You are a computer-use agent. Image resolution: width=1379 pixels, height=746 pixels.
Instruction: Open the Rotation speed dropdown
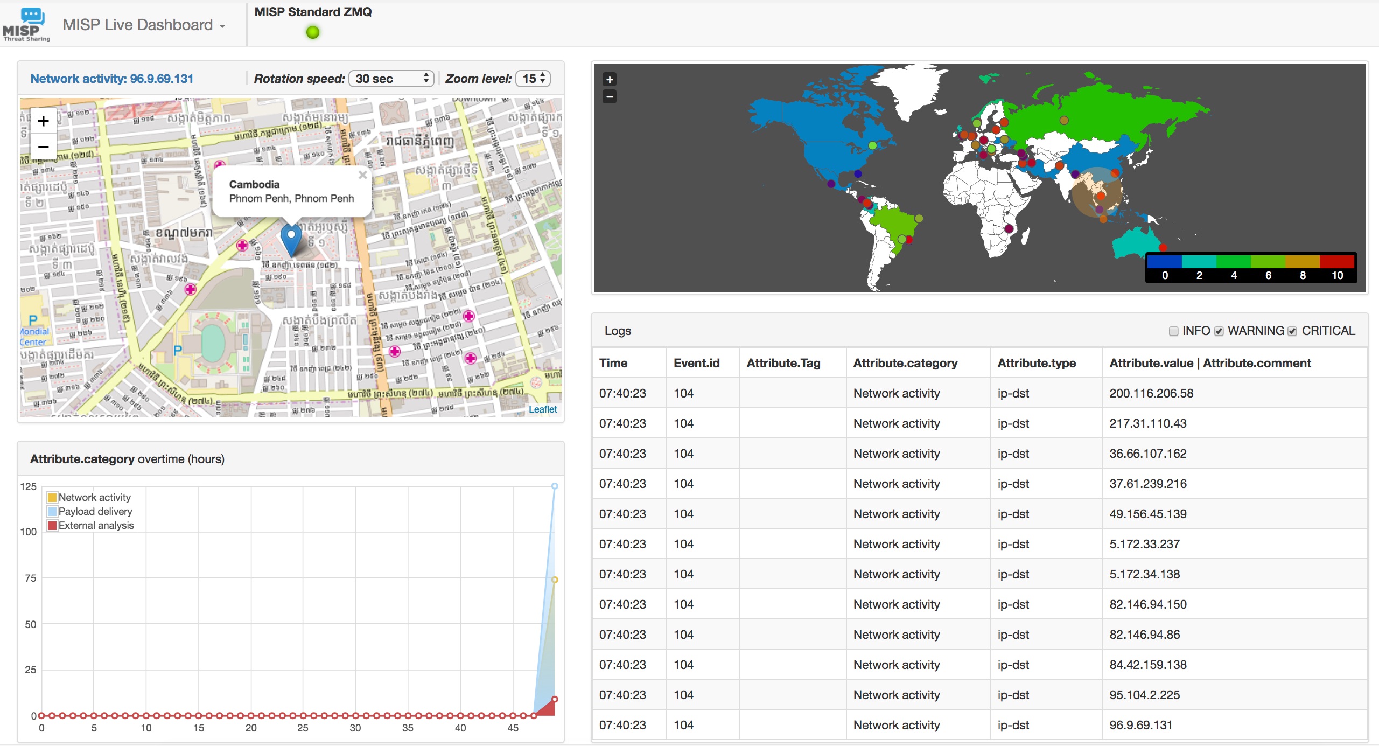391,79
